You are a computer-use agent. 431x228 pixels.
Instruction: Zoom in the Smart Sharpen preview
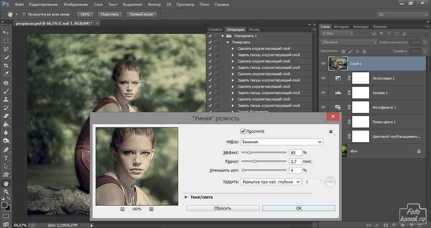[x=151, y=209]
